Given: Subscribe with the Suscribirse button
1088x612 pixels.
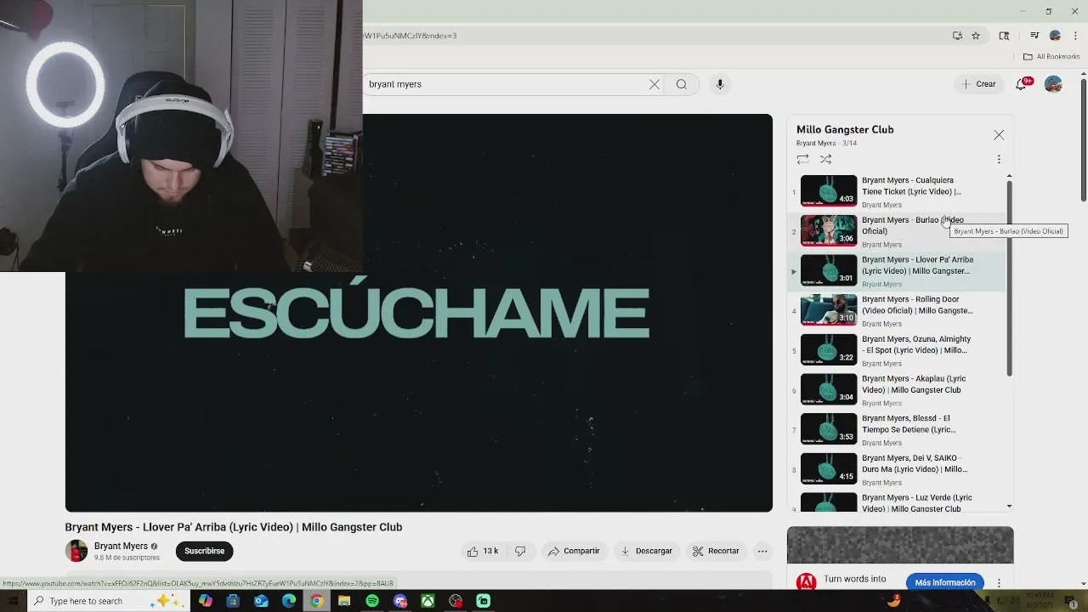Looking at the screenshot, I should pos(205,551).
